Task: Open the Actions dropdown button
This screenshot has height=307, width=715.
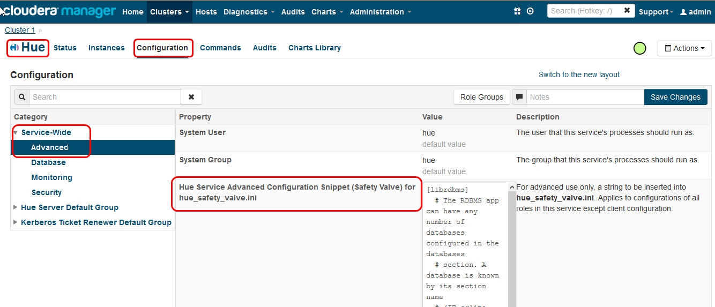Action: (x=684, y=48)
